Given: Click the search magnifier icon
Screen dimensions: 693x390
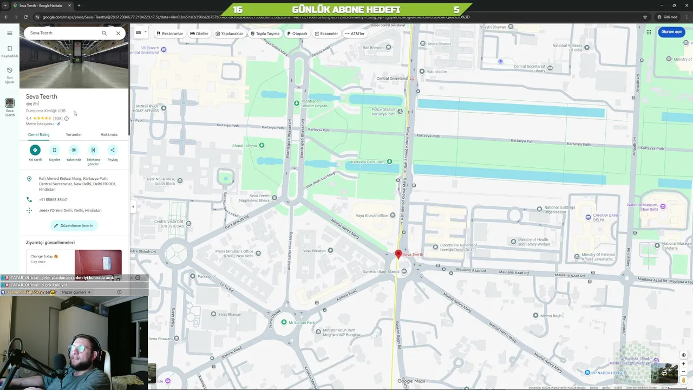Looking at the screenshot, I should 104,33.
